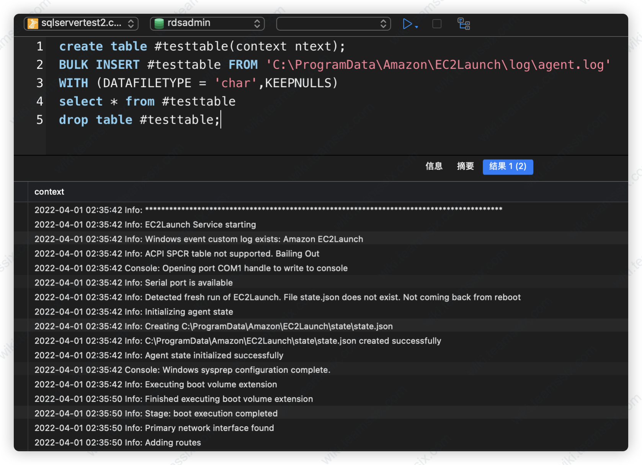Click the explain query plan icon

pos(464,24)
